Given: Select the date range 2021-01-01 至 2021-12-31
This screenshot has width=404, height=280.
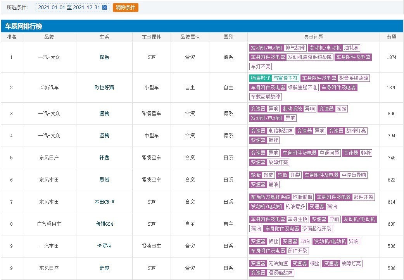Looking at the screenshot, I should 69,7.
